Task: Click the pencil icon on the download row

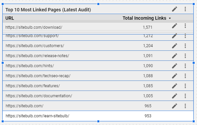Action: [175, 26]
